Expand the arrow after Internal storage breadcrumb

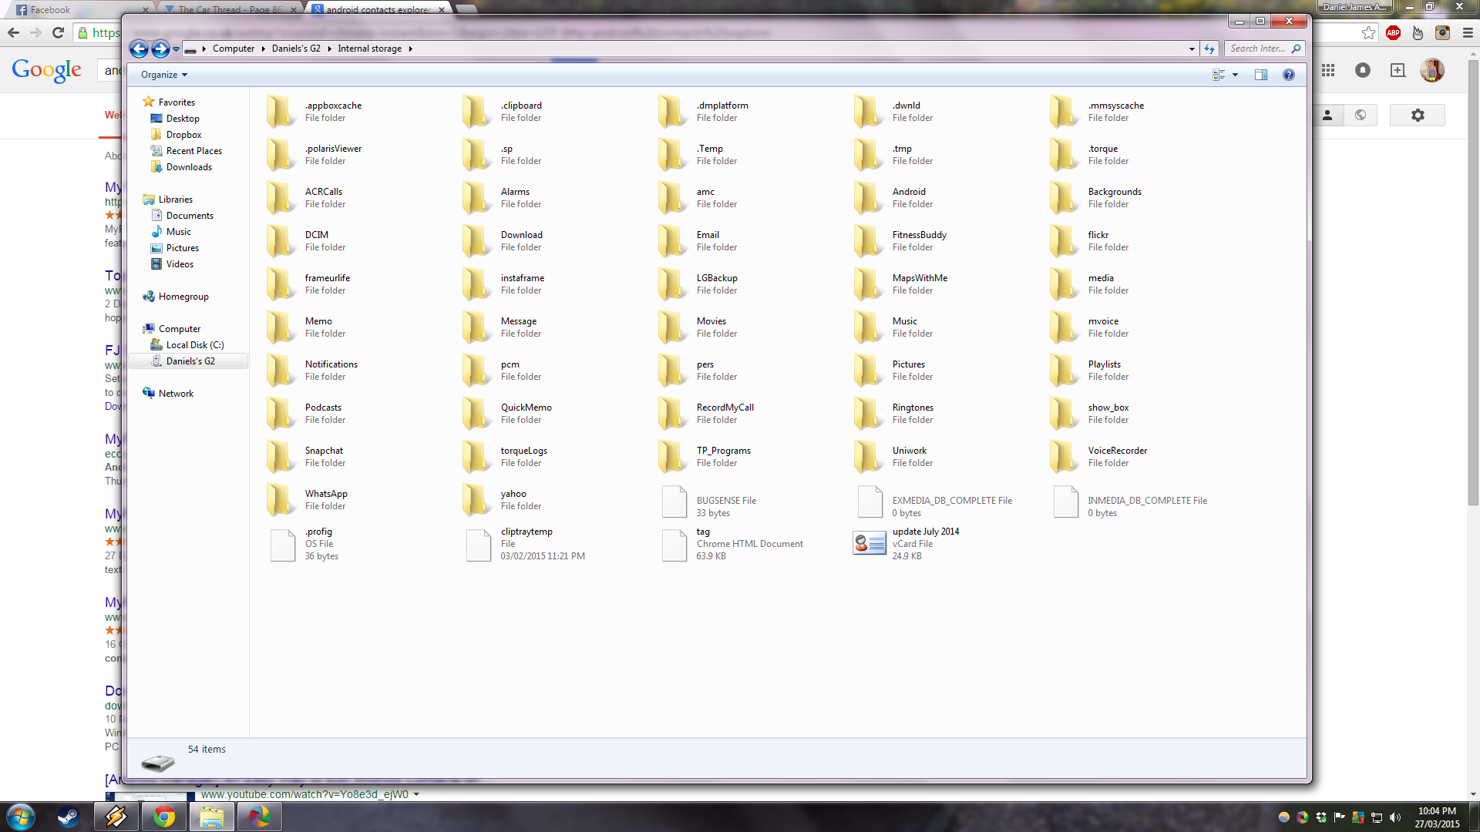pos(411,49)
